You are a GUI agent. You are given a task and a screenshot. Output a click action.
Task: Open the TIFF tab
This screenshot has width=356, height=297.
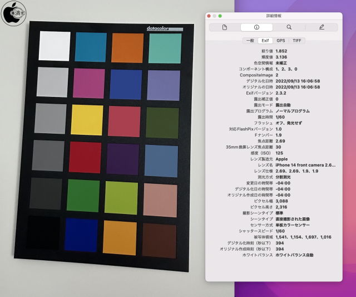(x=296, y=41)
